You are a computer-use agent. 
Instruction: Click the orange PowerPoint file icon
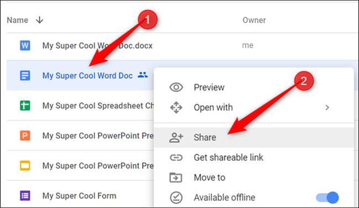(x=25, y=136)
